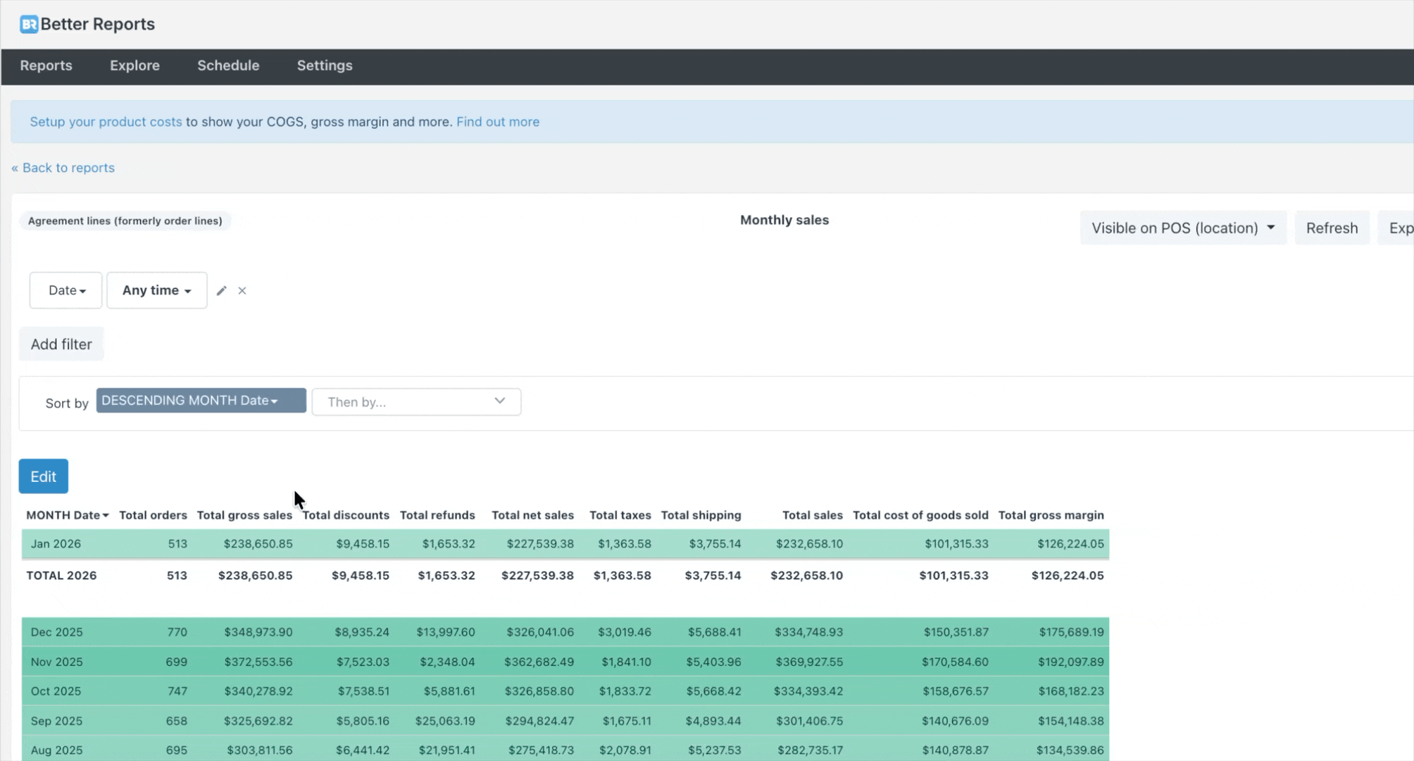This screenshot has height=761, width=1414.
Task: Open the Settings menu item
Action: (325, 66)
